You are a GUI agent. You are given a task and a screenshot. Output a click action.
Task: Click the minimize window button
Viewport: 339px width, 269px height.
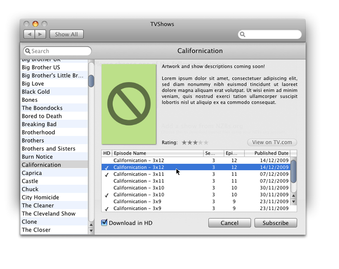pyautogui.click(x=35, y=24)
